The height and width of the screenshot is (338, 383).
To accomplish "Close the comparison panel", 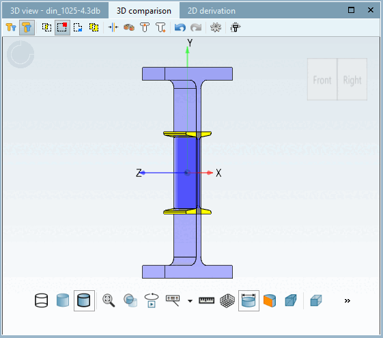I will click(x=371, y=10).
